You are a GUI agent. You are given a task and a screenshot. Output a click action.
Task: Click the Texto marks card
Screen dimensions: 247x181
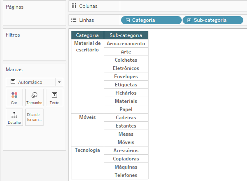tap(54, 97)
